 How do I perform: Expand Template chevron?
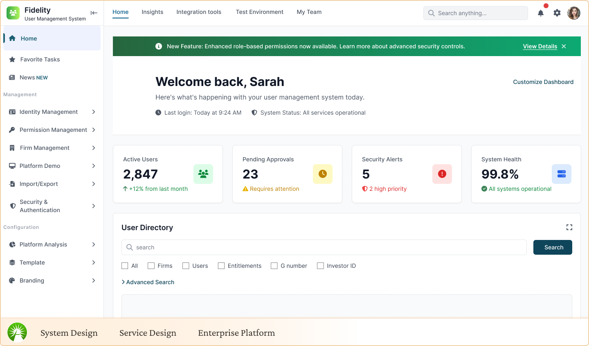tap(94, 262)
